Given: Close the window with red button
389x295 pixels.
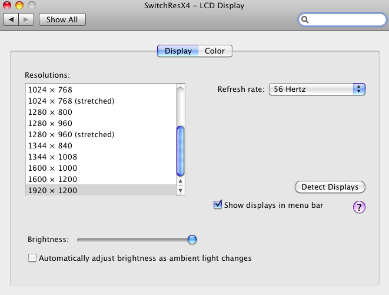Looking at the screenshot, I should [x=7, y=5].
